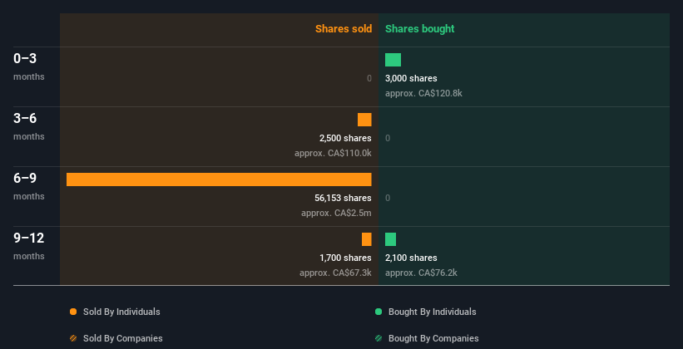Viewport: 683px width, 349px height.
Task: Click the orange 'Sold By Individuals' legend dot
Action: [73, 312]
